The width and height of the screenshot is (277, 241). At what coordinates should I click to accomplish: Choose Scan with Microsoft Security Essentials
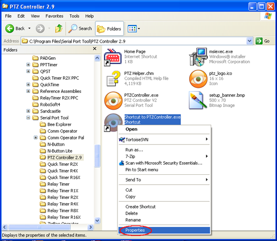[x=164, y=163]
